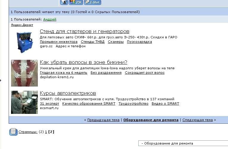Open the Яндекс.Директ link
The image size is (228, 149).
tap(22, 25)
